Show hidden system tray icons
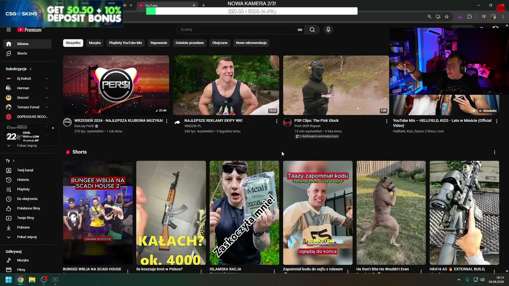Viewport: 509px width, 286px height. point(459,280)
